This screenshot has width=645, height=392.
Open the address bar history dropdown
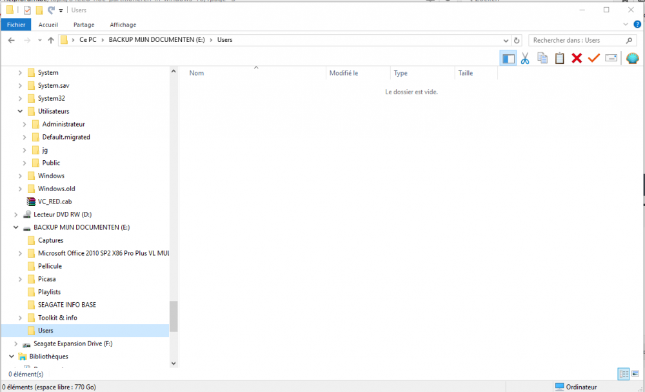tap(506, 40)
